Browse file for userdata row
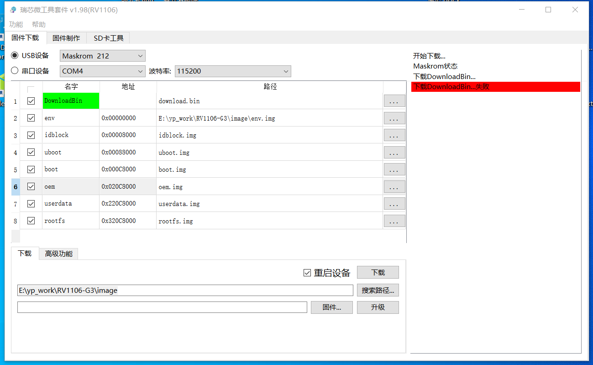The width and height of the screenshot is (593, 365). [394, 204]
